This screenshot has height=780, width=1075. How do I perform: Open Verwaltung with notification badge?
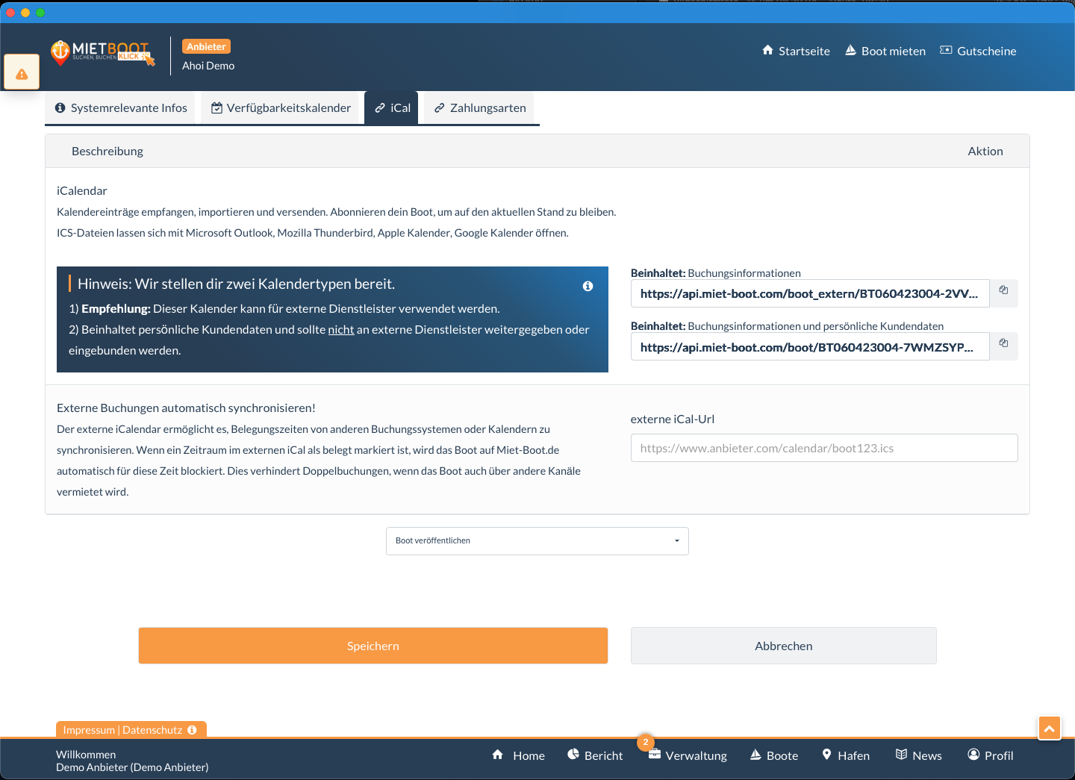(688, 755)
